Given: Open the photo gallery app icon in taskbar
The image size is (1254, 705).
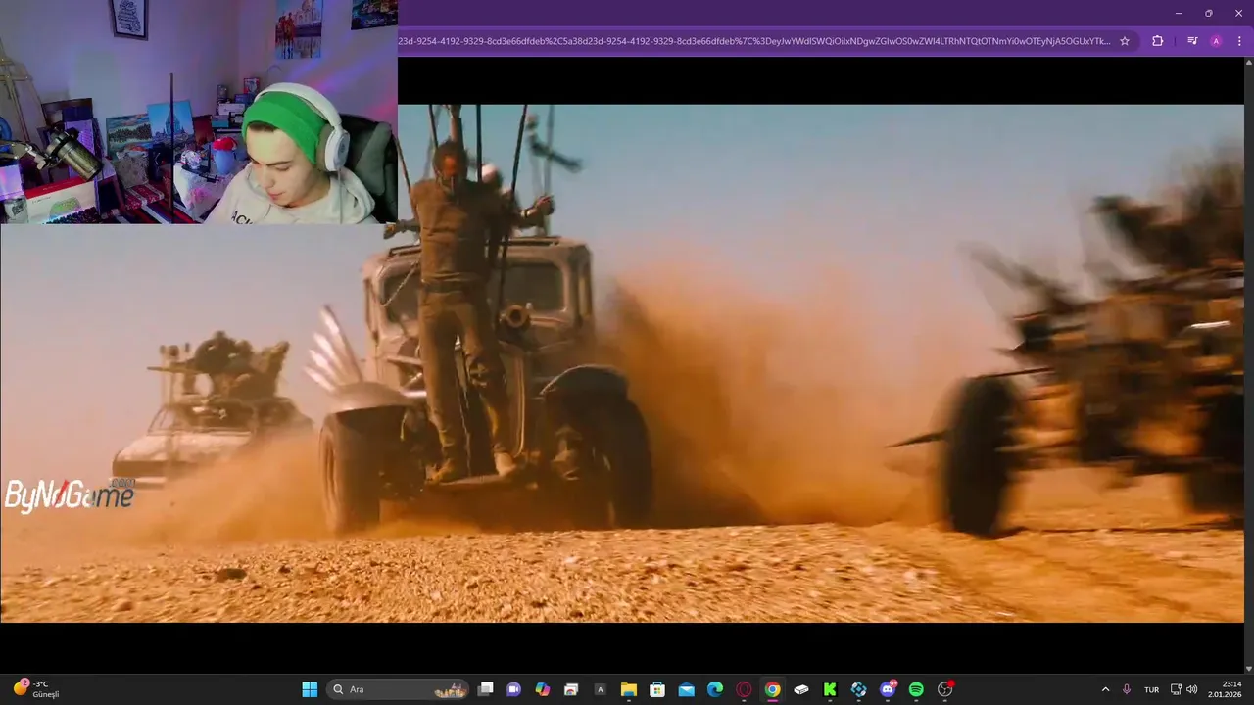Looking at the screenshot, I should [571, 689].
